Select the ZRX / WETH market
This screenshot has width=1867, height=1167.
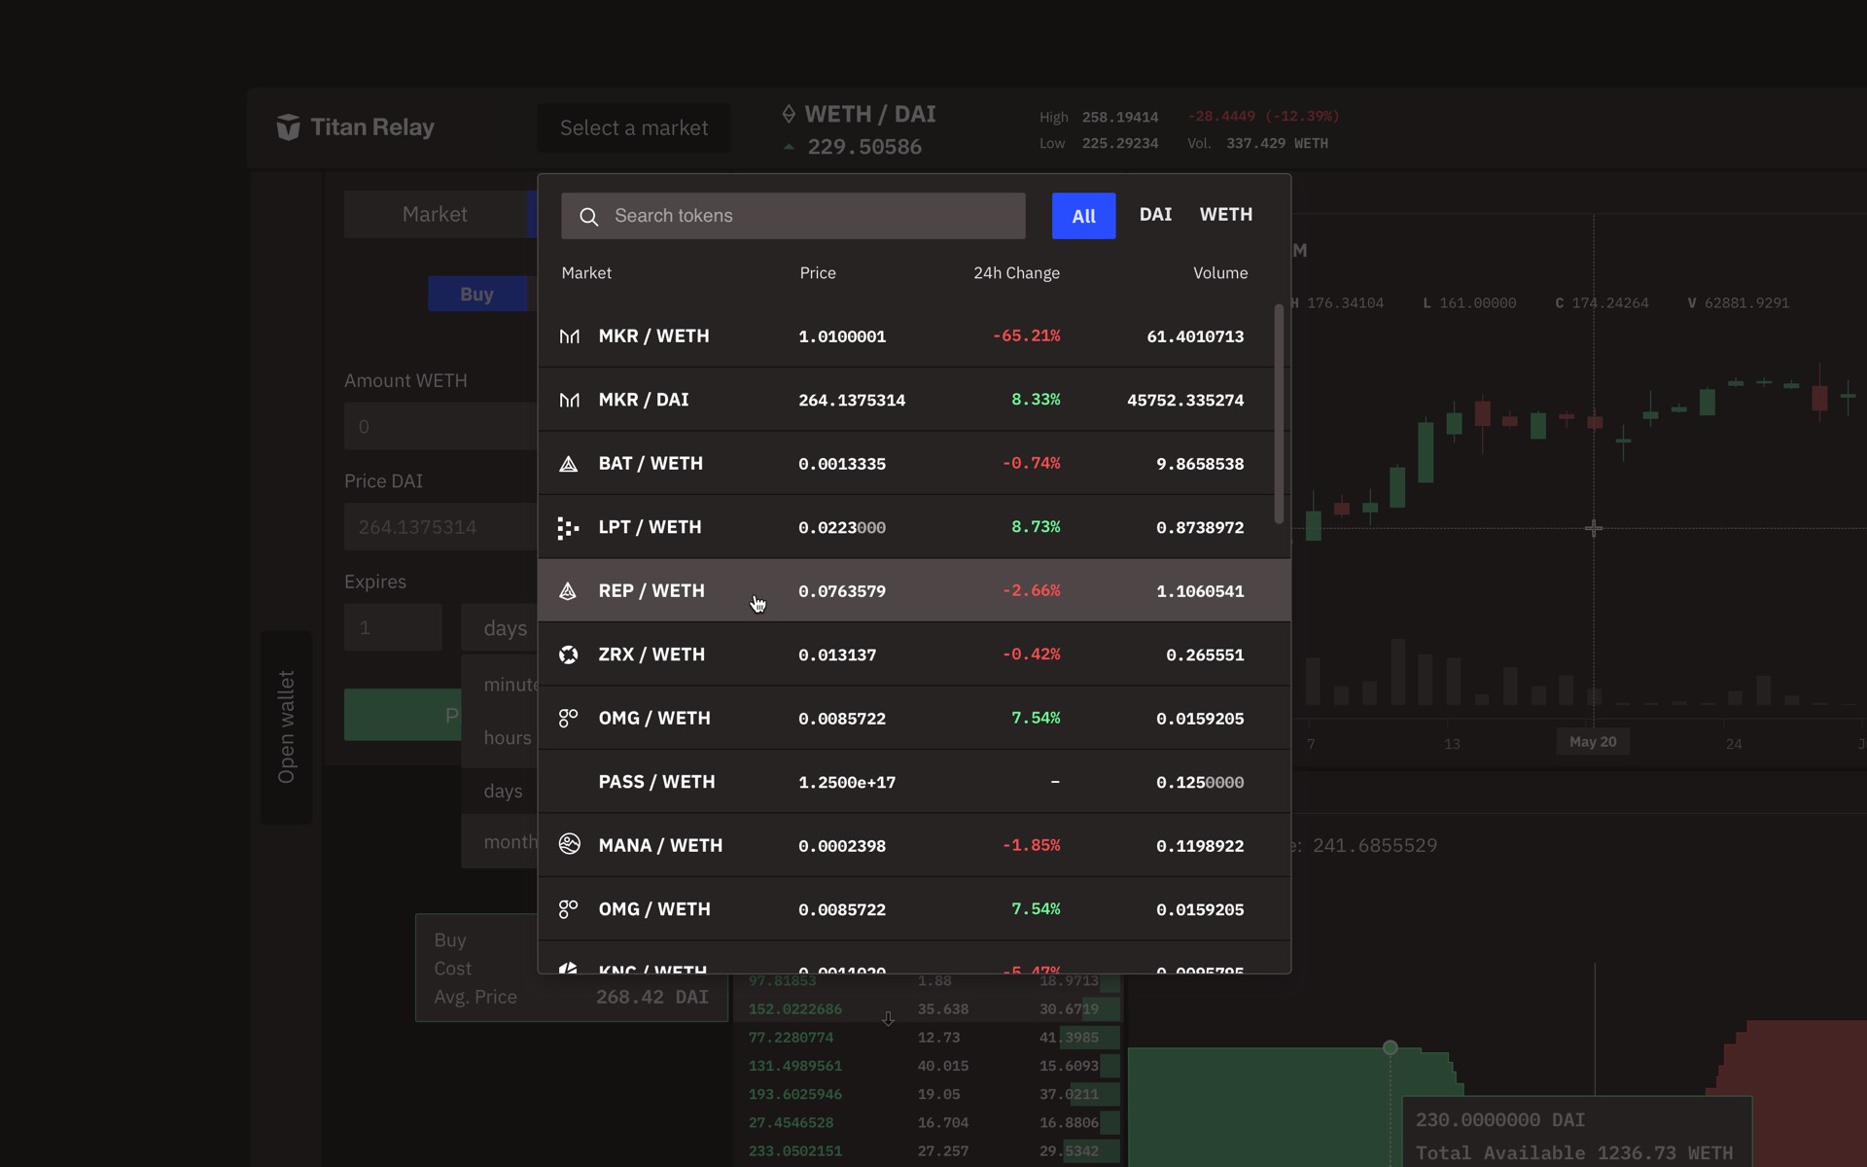914,654
